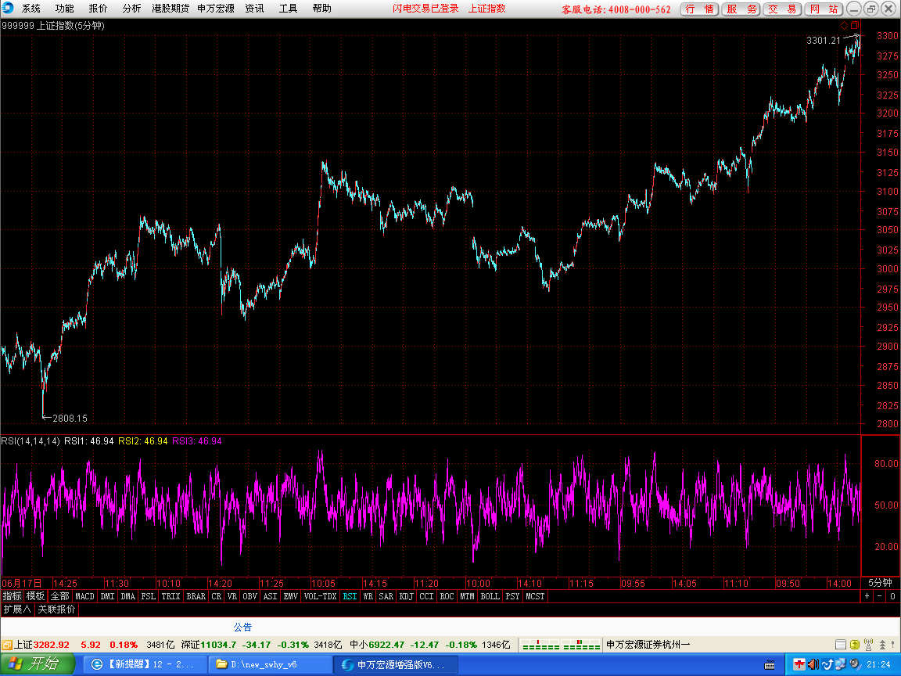Switch to the 指标 tab

12,596
